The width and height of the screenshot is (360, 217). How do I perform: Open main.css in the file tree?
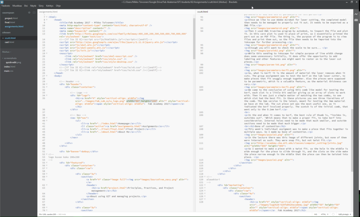[x=8, y=71]
